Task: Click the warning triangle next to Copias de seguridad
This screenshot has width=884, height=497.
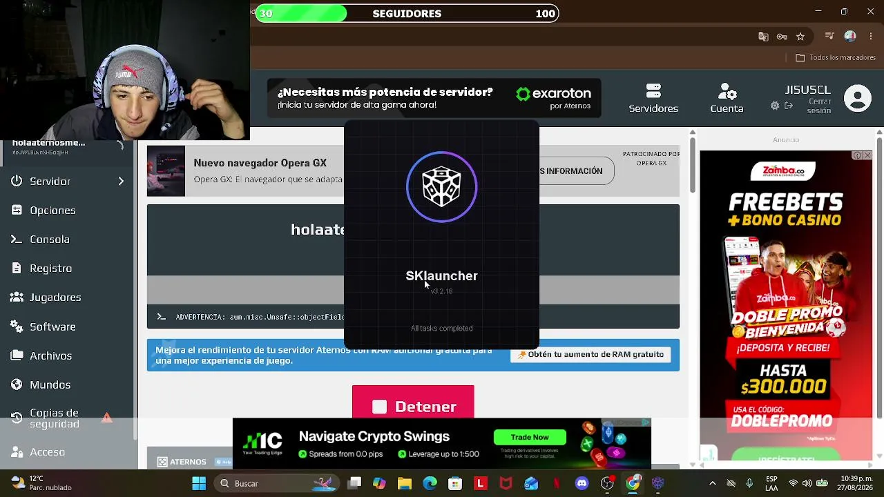Action: (x=107, y=418)
